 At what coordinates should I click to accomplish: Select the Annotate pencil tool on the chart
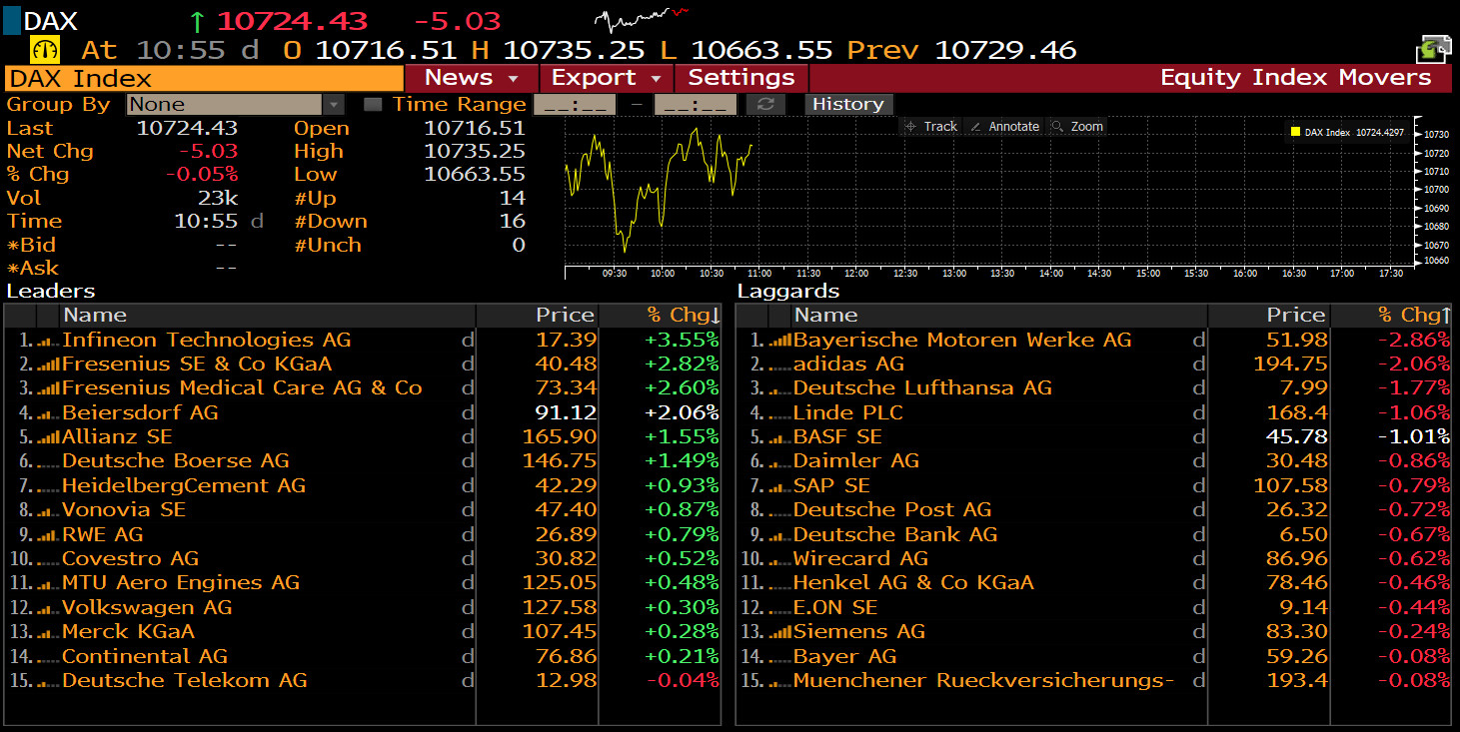pyautogui.click(x=1004, y=126)
